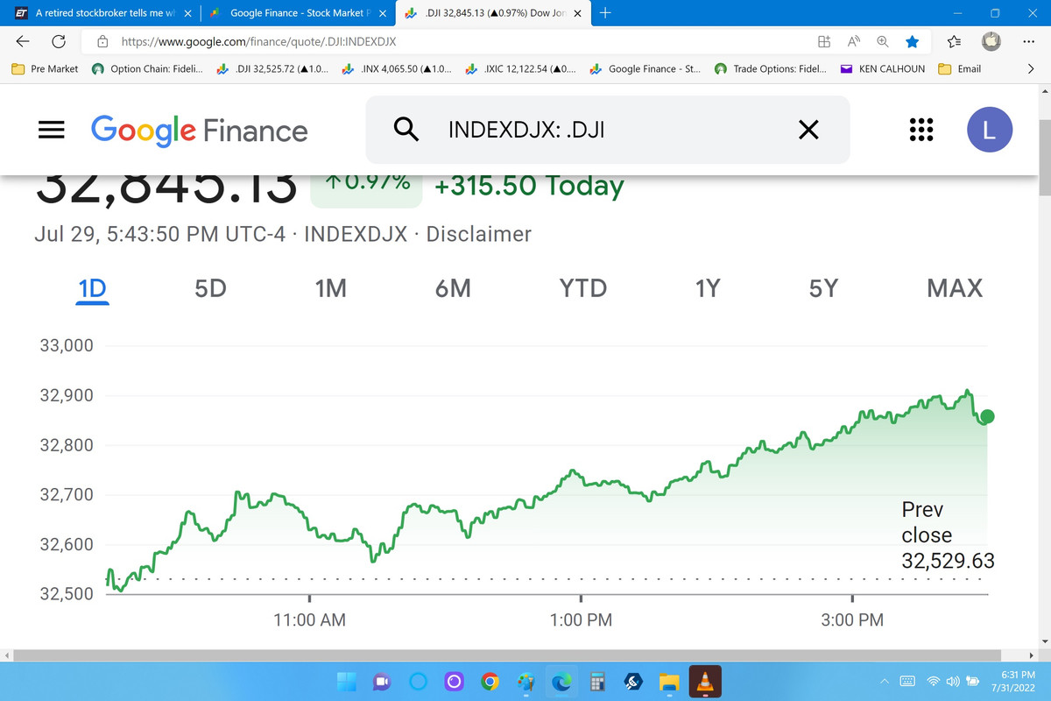Switch to the retired stockbroker tab
The image size is (1051, 701).
pos(101,13)
